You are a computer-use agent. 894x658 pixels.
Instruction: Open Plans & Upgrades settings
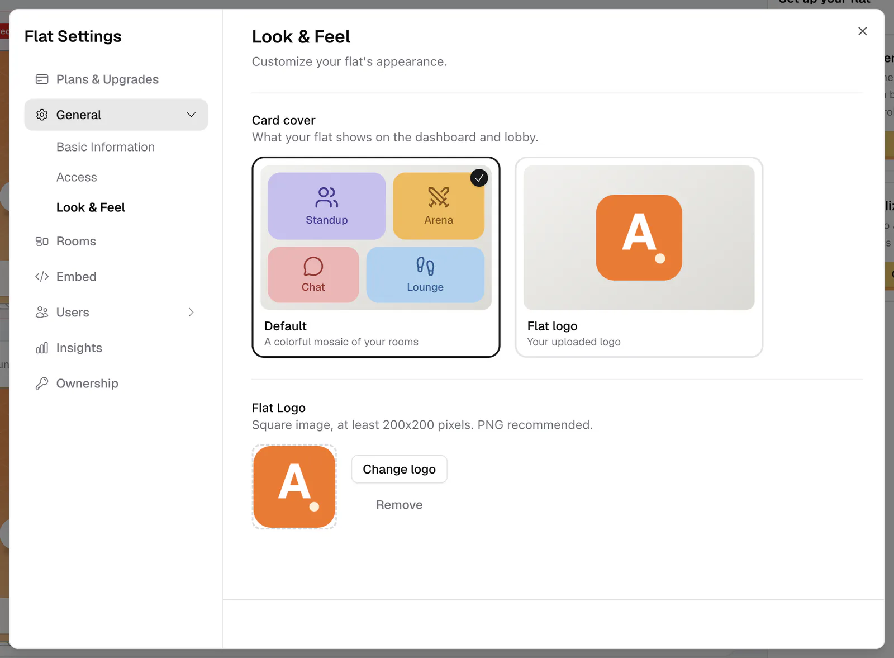click(116, 79)
